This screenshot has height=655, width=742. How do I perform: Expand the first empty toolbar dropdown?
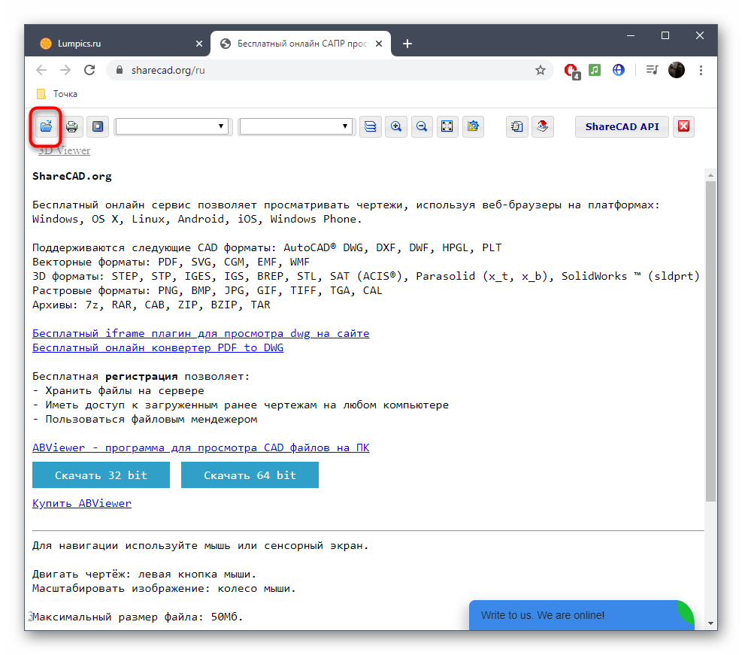171,126
